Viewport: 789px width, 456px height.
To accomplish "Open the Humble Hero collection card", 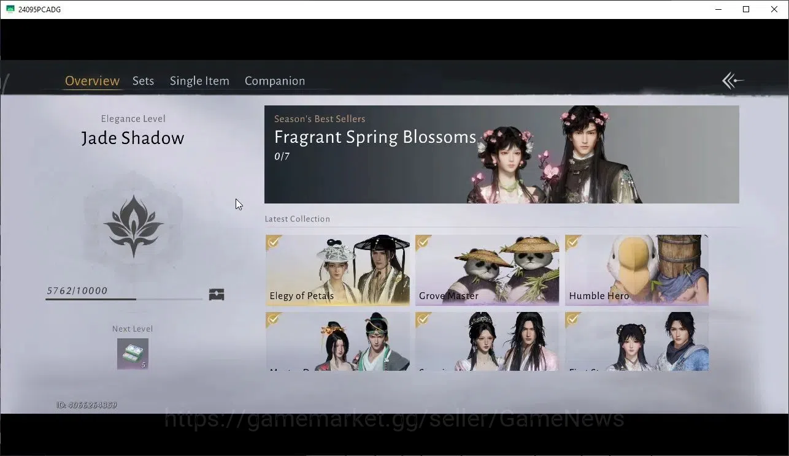I will tap(637, 270).
